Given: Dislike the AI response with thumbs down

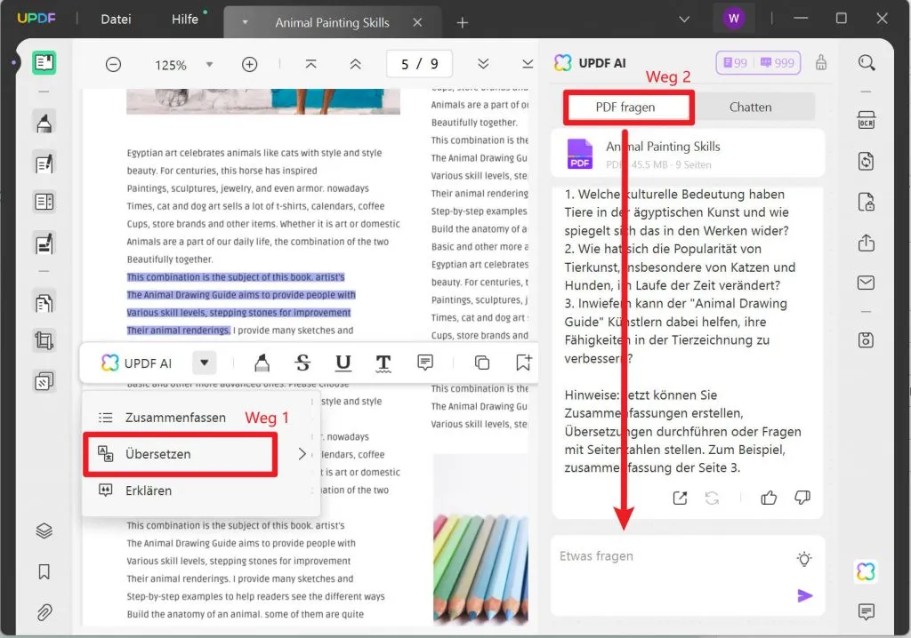Looking at the screenshot, I should (802, 498).
